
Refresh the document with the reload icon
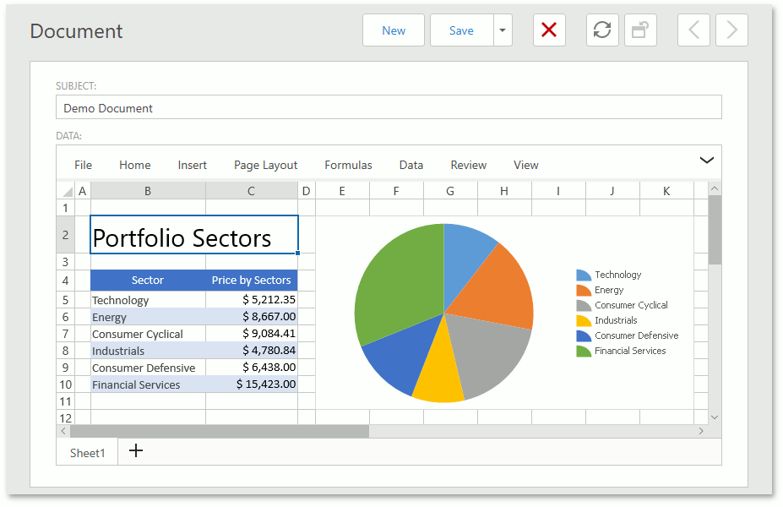coord(602,30)
